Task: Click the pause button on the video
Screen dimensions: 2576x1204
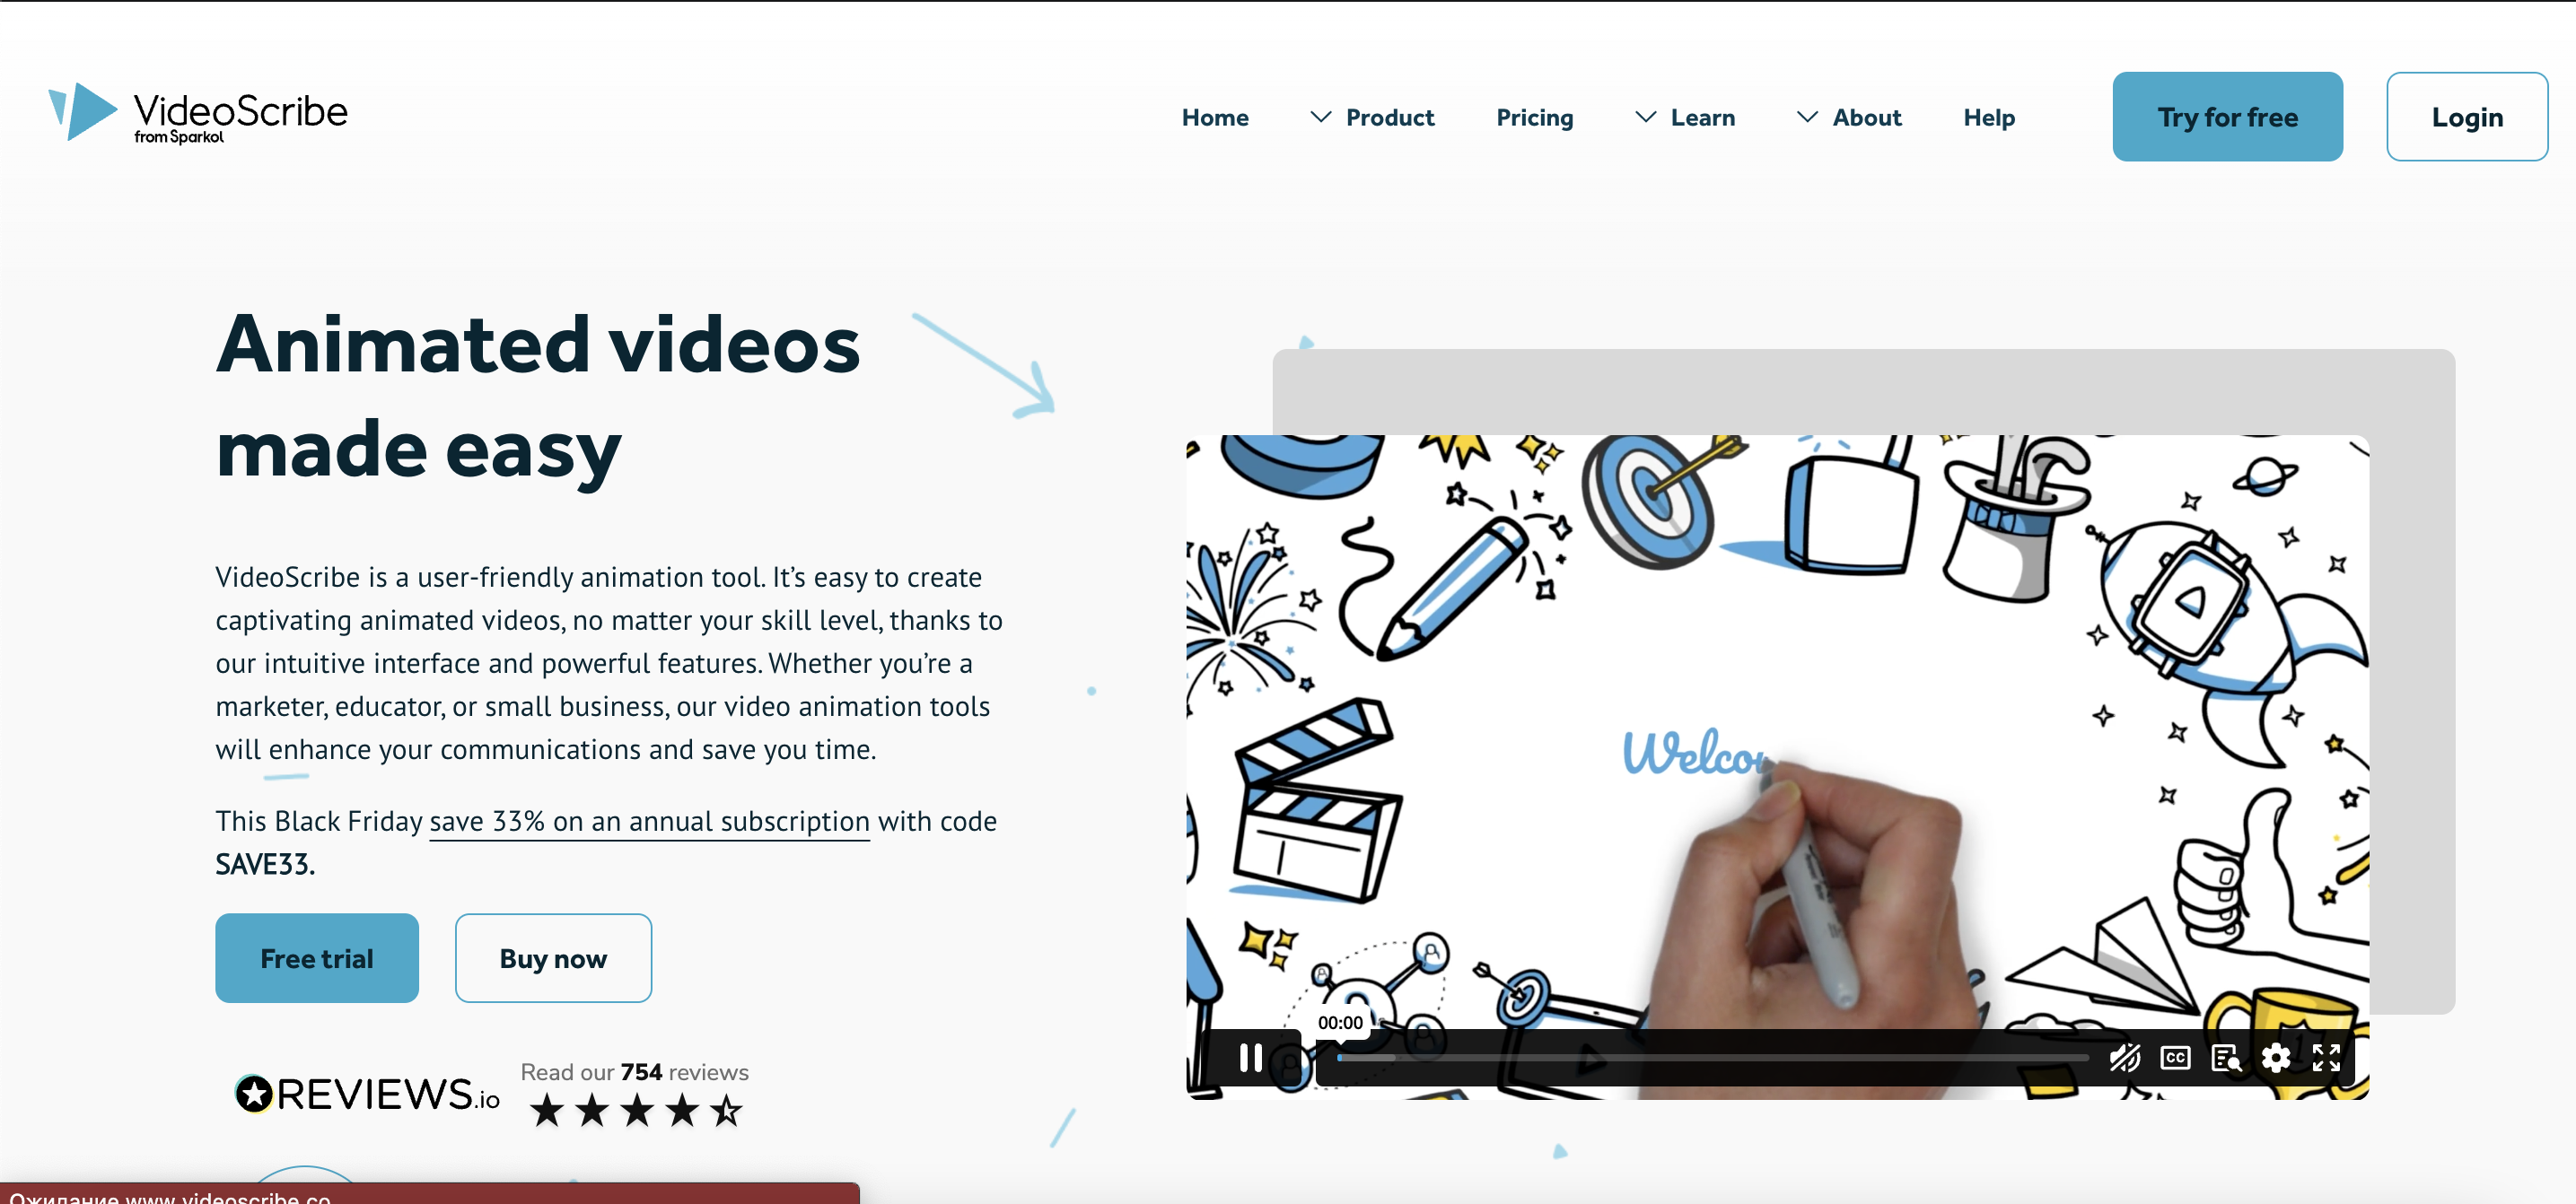Action: pos(1252,1056)
